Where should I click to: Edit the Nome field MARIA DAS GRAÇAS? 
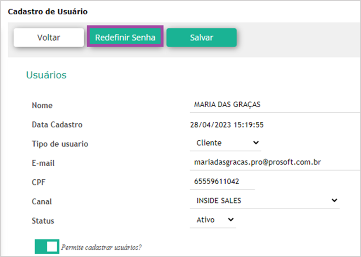coord(275,104)
